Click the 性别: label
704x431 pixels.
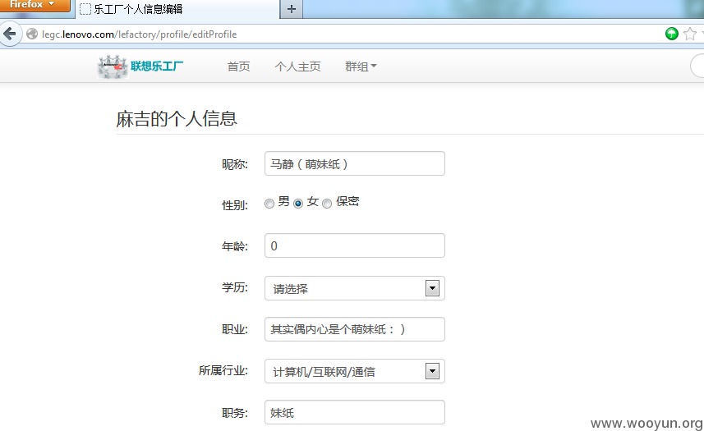(235, 205)
